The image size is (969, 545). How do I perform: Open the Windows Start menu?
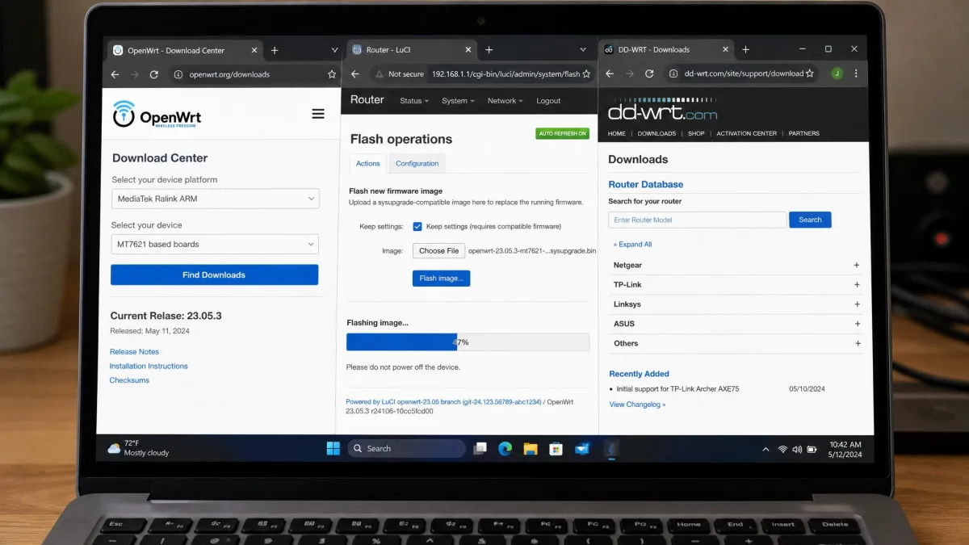(x=333, y=448)
